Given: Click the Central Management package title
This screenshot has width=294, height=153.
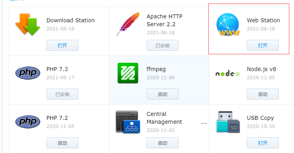Looking at the screenshot, I should 164,118.
